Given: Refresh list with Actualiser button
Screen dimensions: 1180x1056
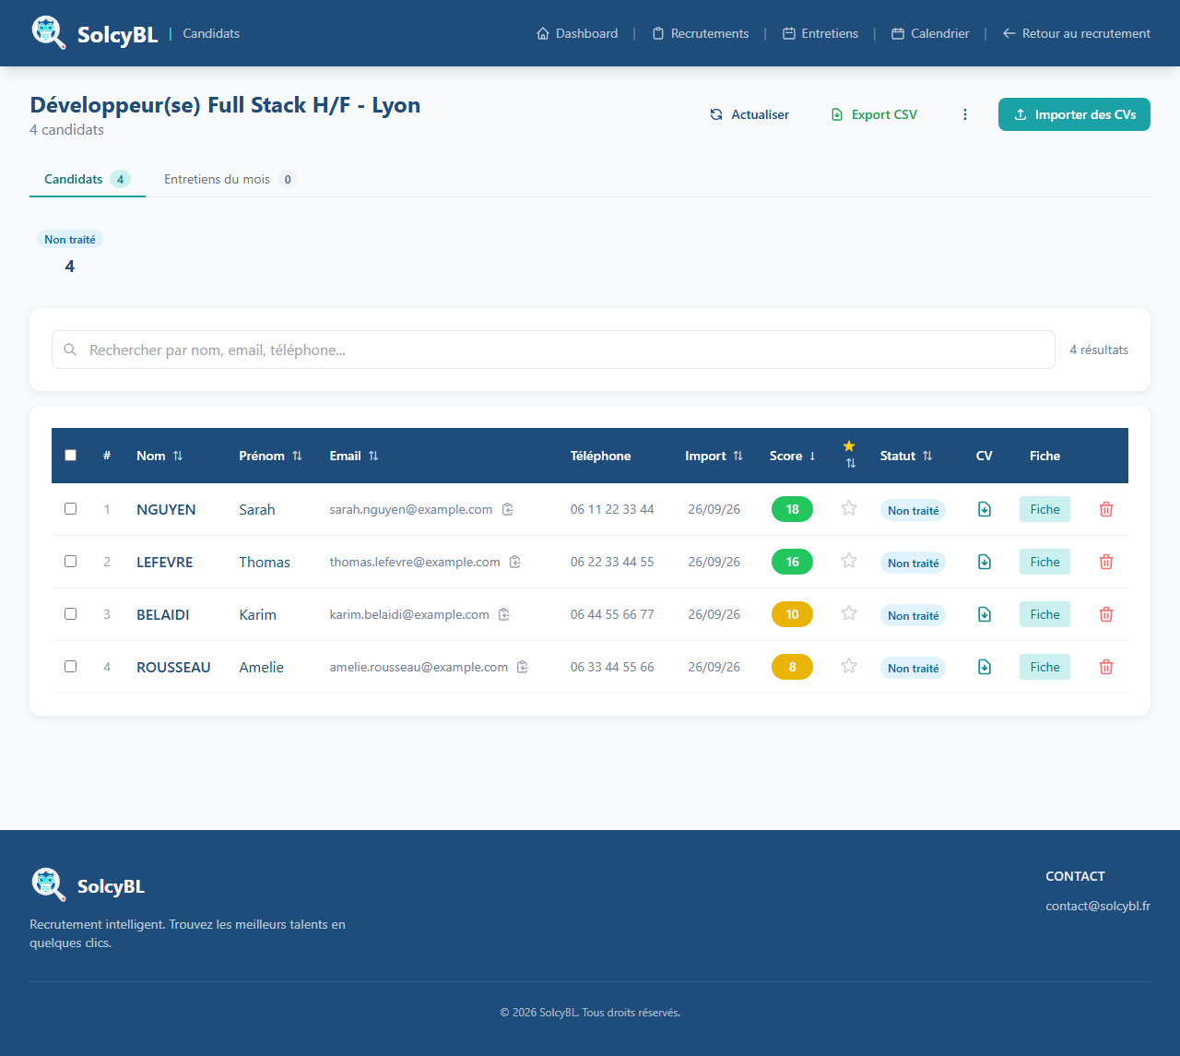Looking at the screenshot, I should (x=749, y=114).
